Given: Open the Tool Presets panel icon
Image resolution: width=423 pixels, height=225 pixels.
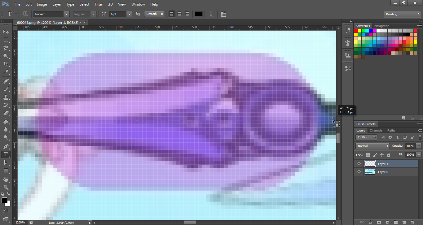Looking at the screenshot, I should 348,68.
